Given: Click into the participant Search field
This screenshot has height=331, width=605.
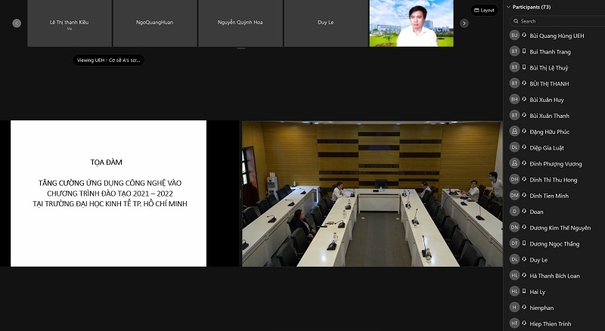Looking at the screenshot, I should coord(557,21).
